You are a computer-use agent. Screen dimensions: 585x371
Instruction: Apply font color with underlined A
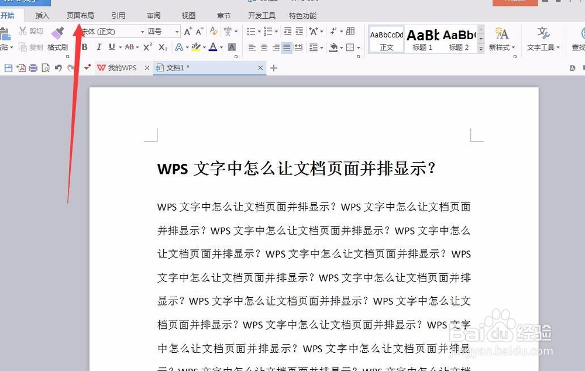point(213,47)
